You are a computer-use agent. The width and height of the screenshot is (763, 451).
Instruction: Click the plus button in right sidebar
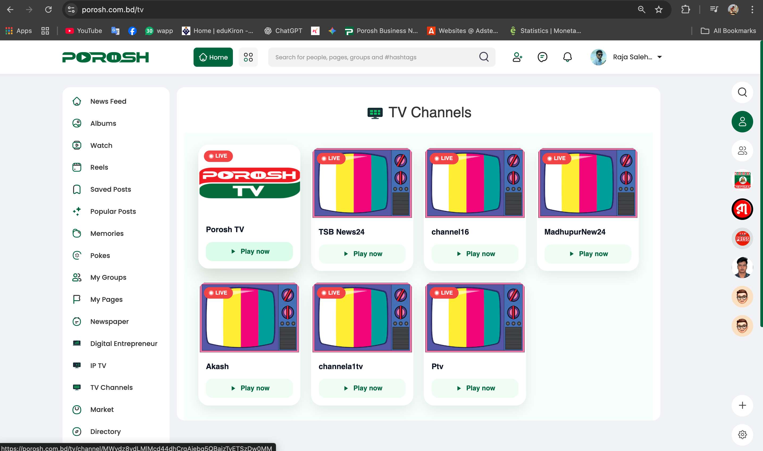(742, 405)
